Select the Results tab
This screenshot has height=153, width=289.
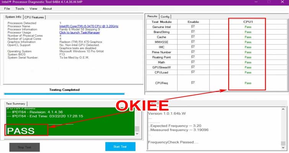point(152,16)
